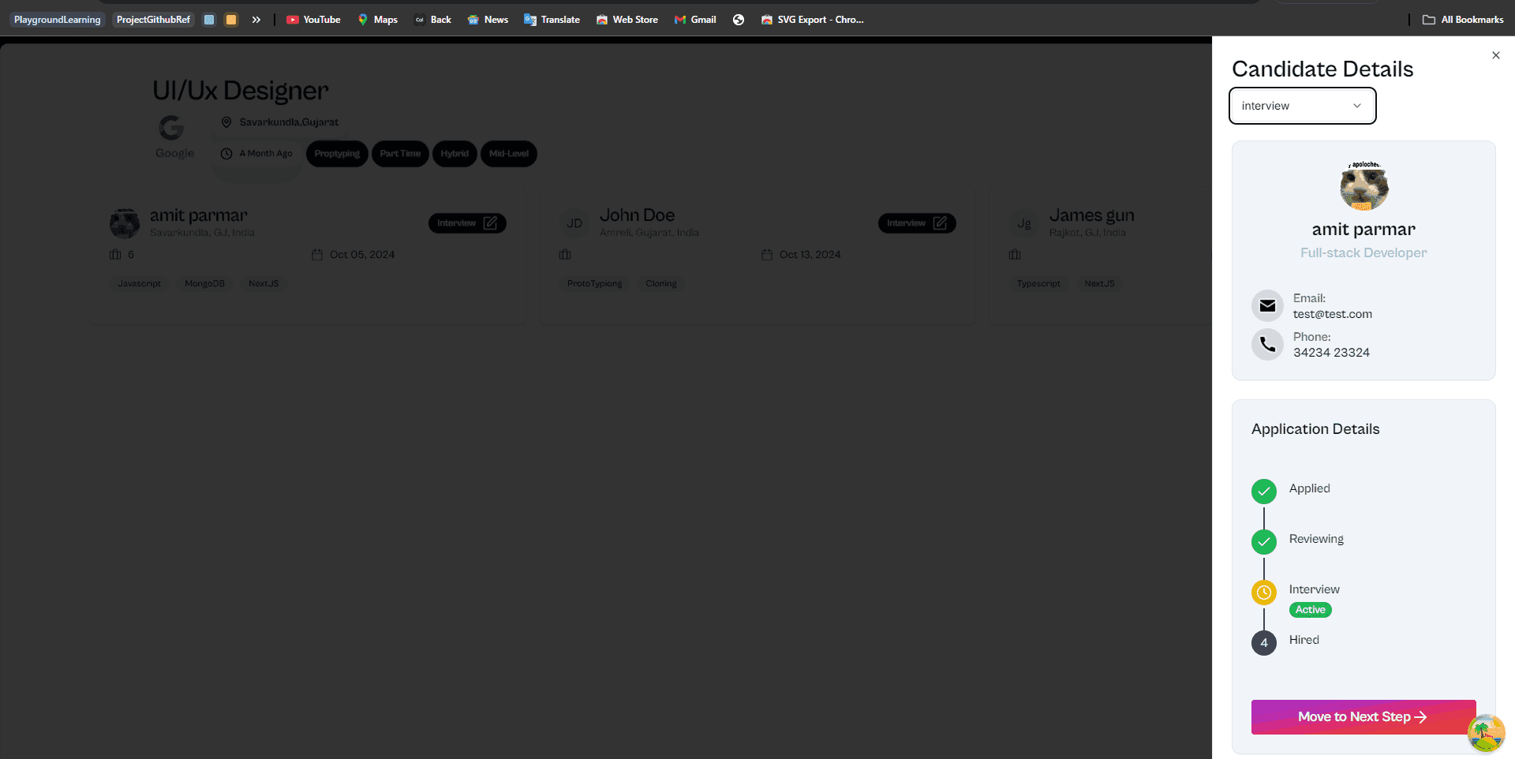Screen dimensions: 1515x759
Task: Click the Reviewing step check icon
Action: pyautogui.click(x=1264, y=542)
